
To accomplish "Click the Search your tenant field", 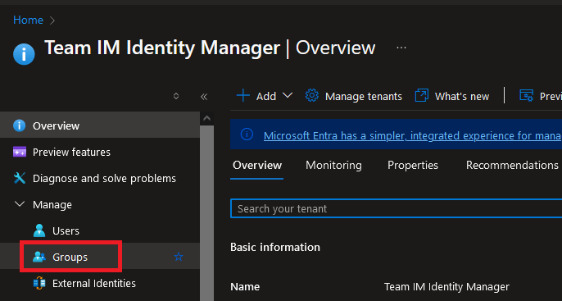I will 396,208.
